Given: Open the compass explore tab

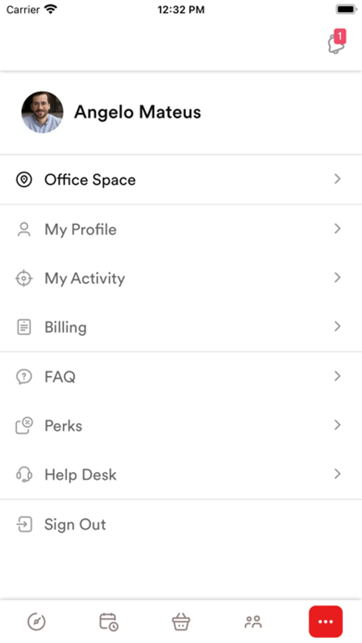Looking at the screenshot, I should tap(36, 622).
